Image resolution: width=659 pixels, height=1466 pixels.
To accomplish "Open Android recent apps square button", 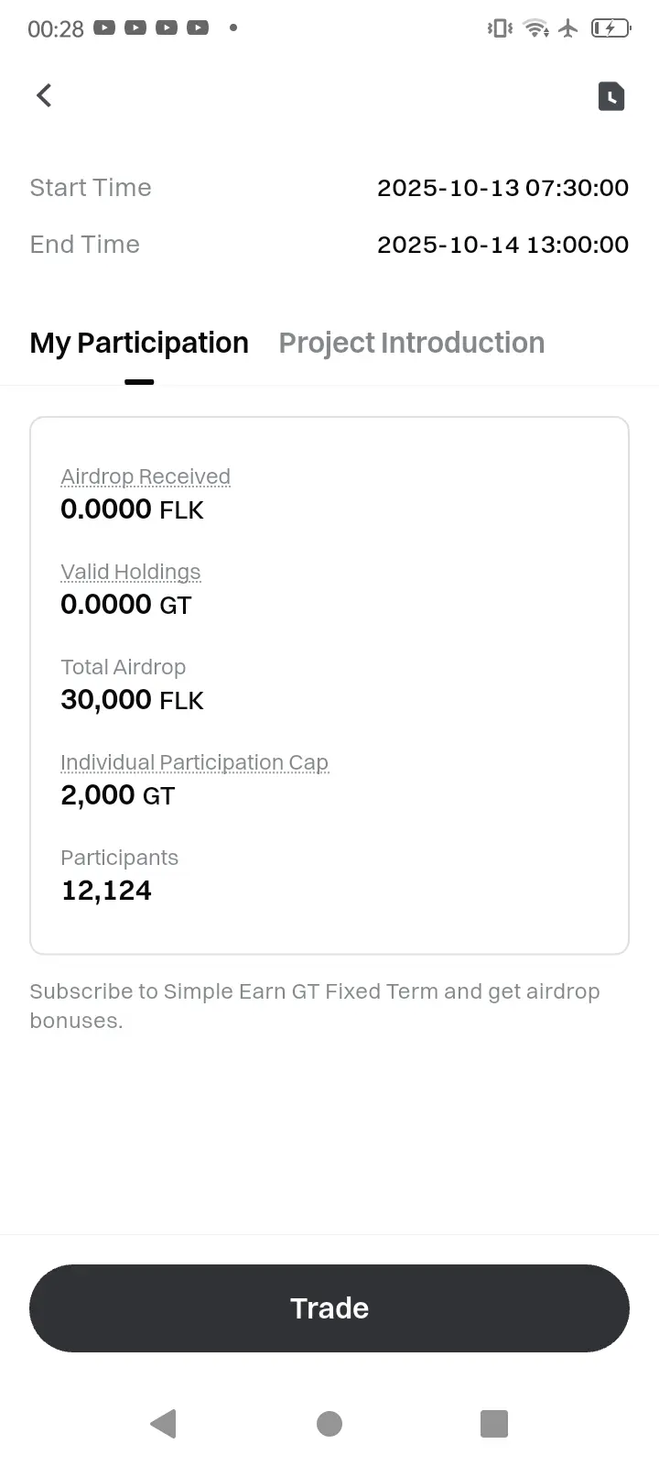I will click(x=493, y=1423).
